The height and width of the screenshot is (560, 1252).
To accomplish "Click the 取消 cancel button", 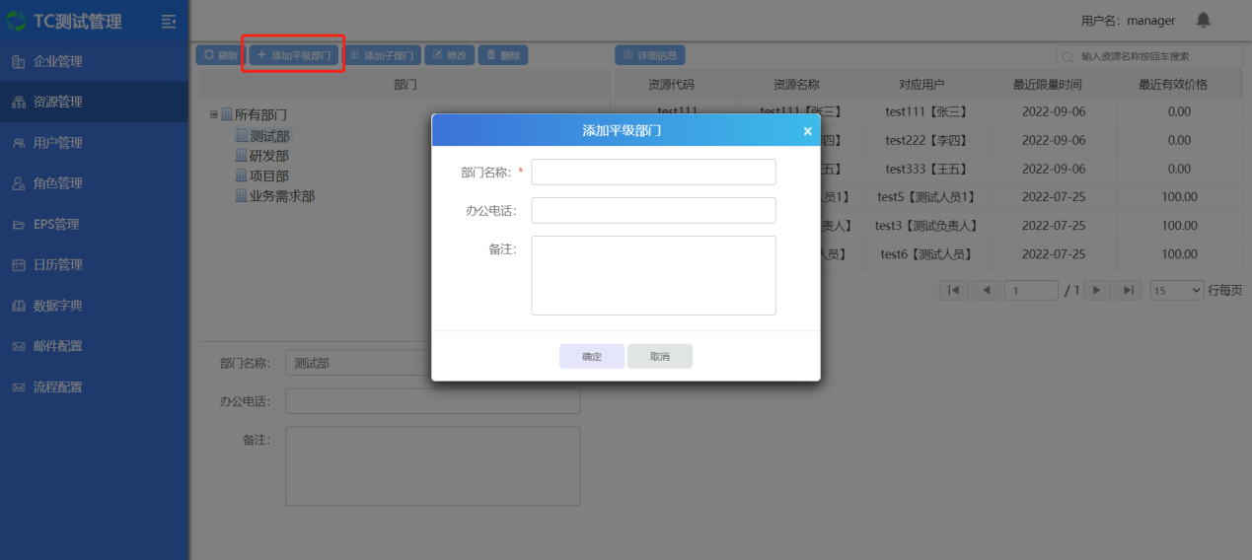I will [x=659, y=356].
